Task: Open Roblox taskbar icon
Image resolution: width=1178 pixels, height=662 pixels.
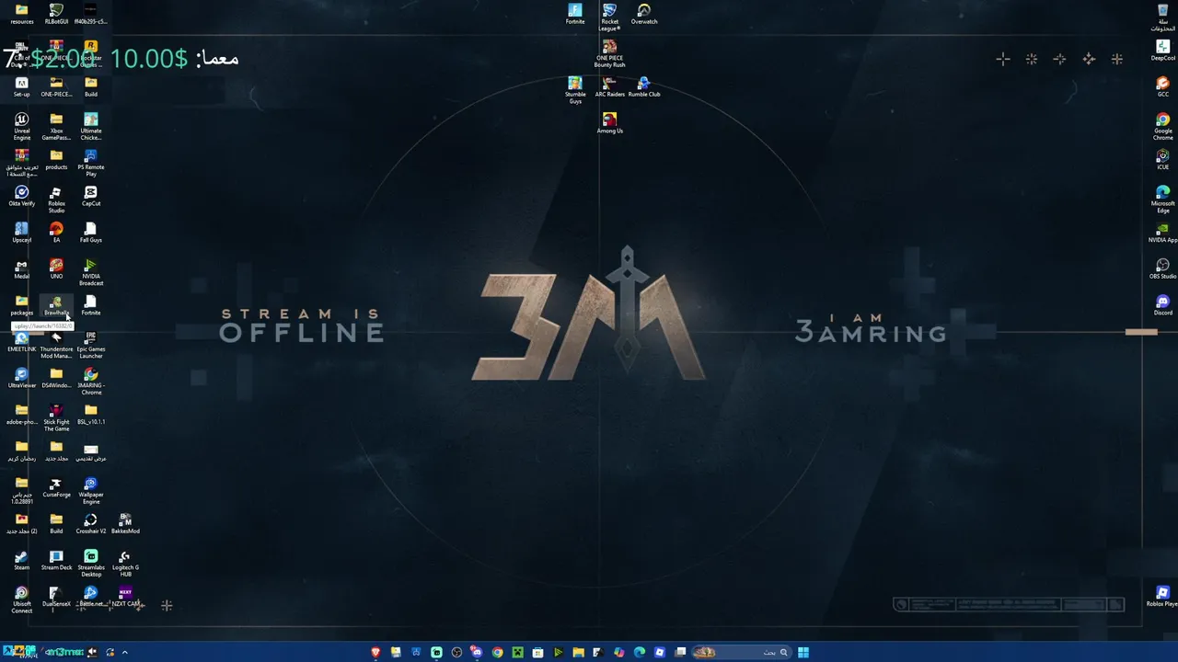Action: pyautogui.click(x=660, y=653)
